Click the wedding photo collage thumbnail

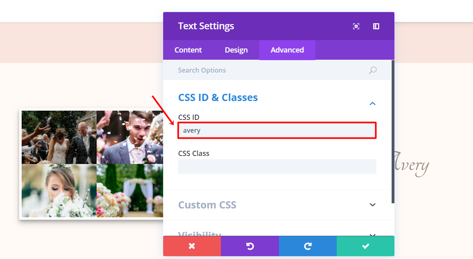tap(92, 164)
